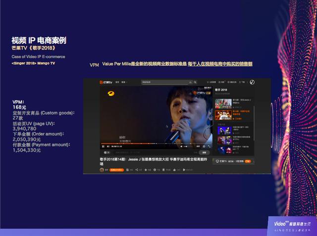Open third sidebar clip thumbnail

tap(224, 131)
